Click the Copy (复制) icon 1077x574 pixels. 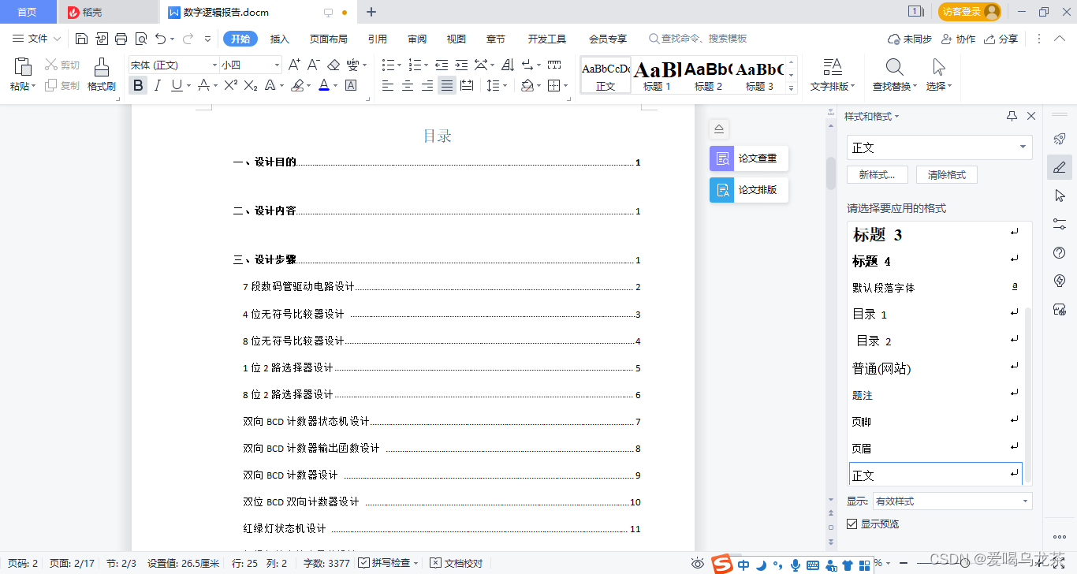click(x=50, y=85)
